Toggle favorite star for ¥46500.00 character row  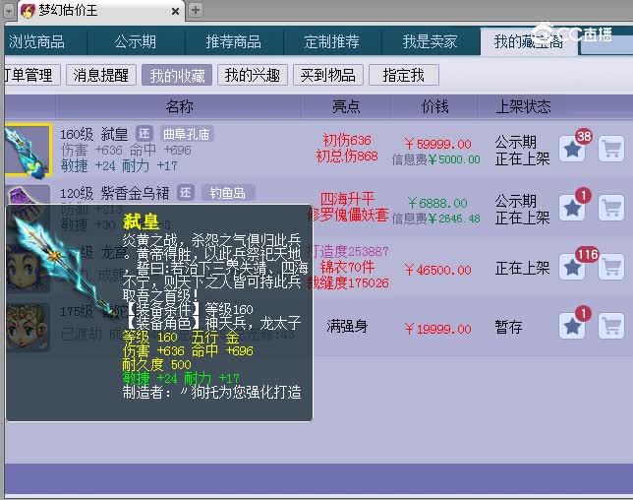(x=572, y=267)
